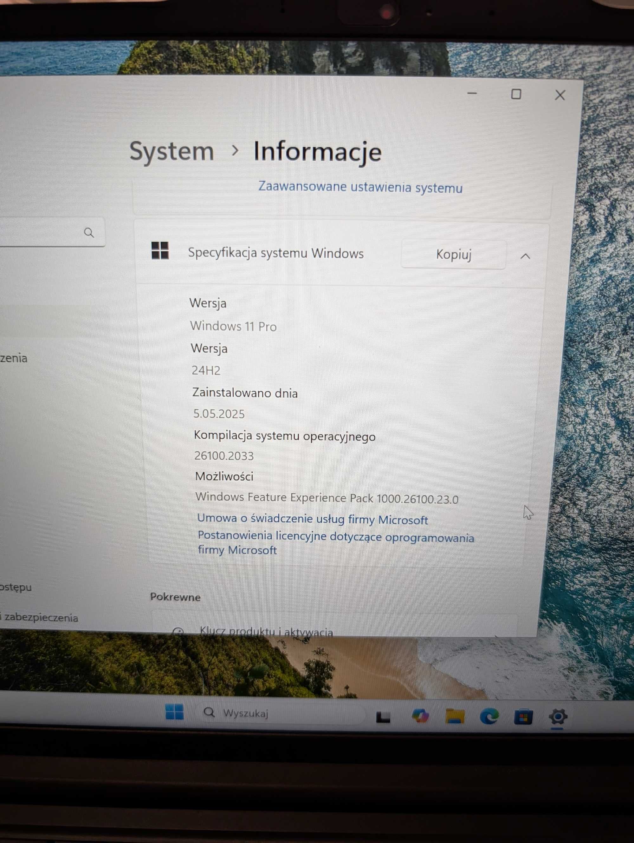Select the '24H2' version value
634x843 pixels.
tap(206, 370)
